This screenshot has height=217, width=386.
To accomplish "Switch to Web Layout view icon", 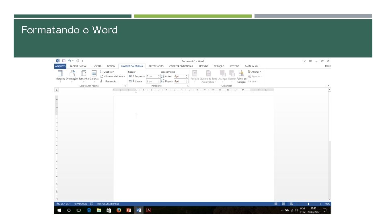I will pos(291,204).
